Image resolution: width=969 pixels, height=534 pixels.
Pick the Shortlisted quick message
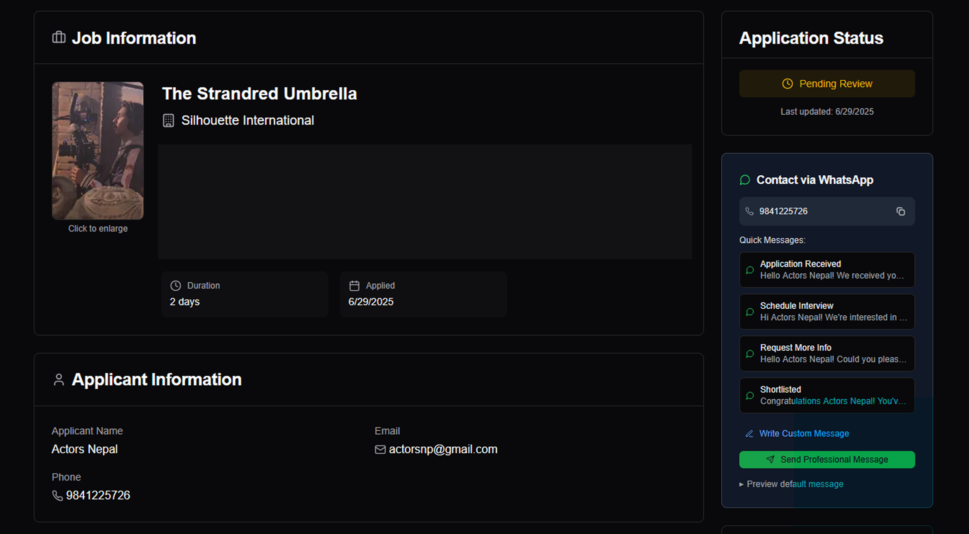(827, 396)
